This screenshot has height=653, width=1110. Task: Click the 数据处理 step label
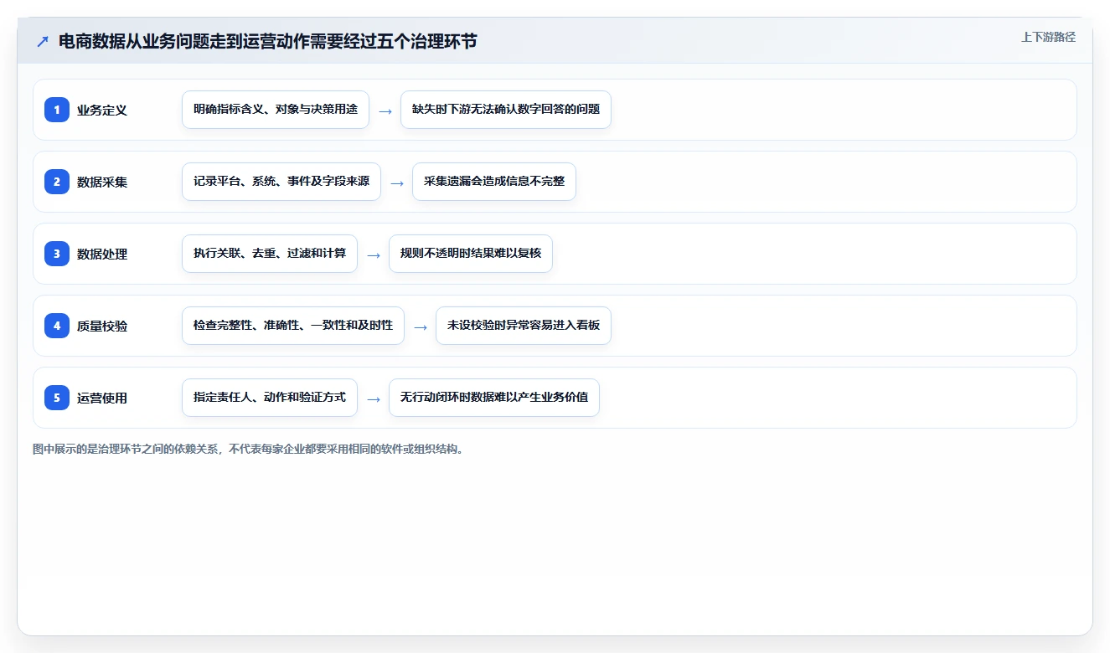pos(102,254)
